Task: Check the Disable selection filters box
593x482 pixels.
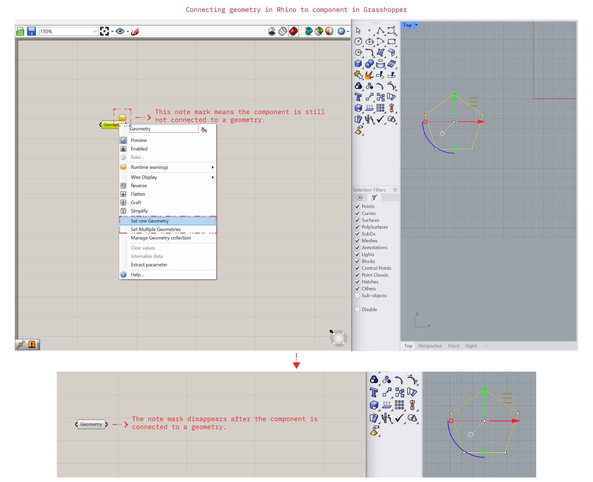Action: point(357,309)
